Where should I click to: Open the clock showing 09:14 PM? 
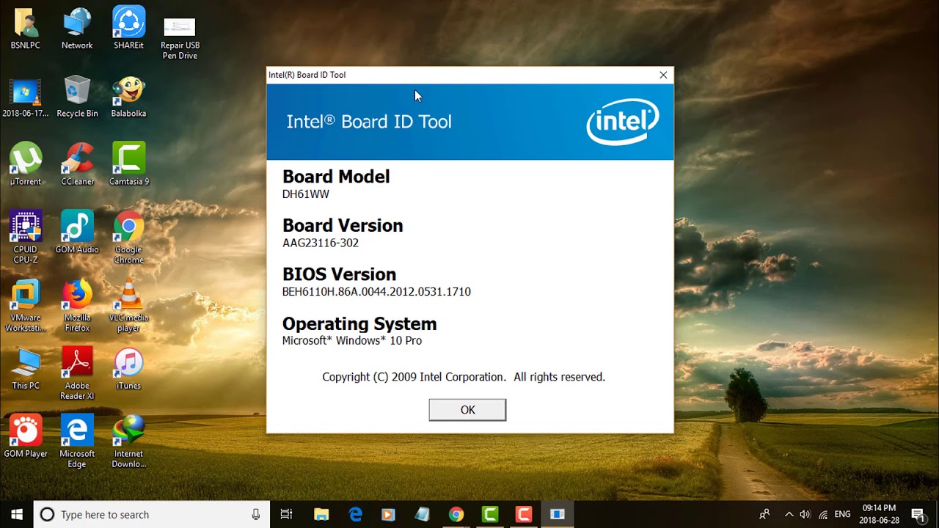click(x=880, y=514)
